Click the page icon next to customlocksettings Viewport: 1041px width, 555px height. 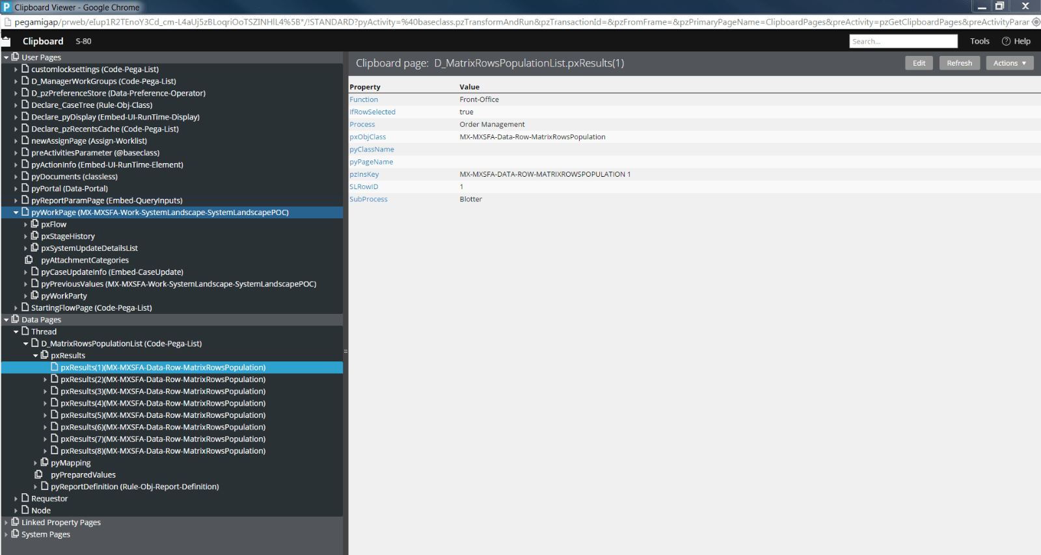(x=25, y=69)
